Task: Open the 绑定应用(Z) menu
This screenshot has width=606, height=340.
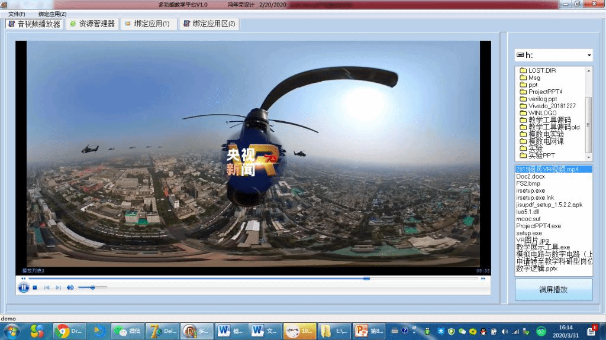Action: (x=53, y=14)
